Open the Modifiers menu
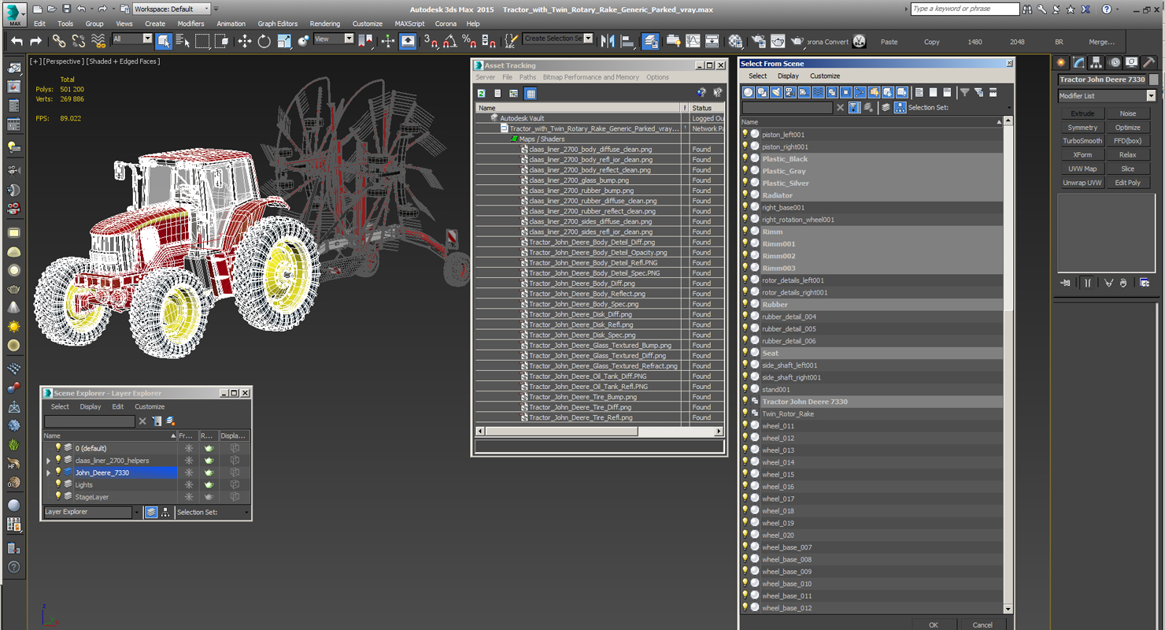 [190, 24]
